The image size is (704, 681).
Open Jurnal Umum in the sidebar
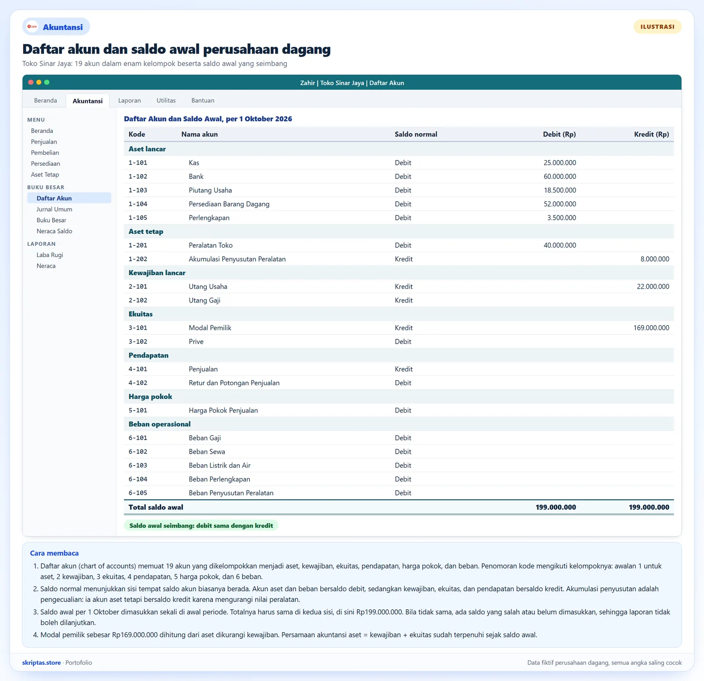54,209
